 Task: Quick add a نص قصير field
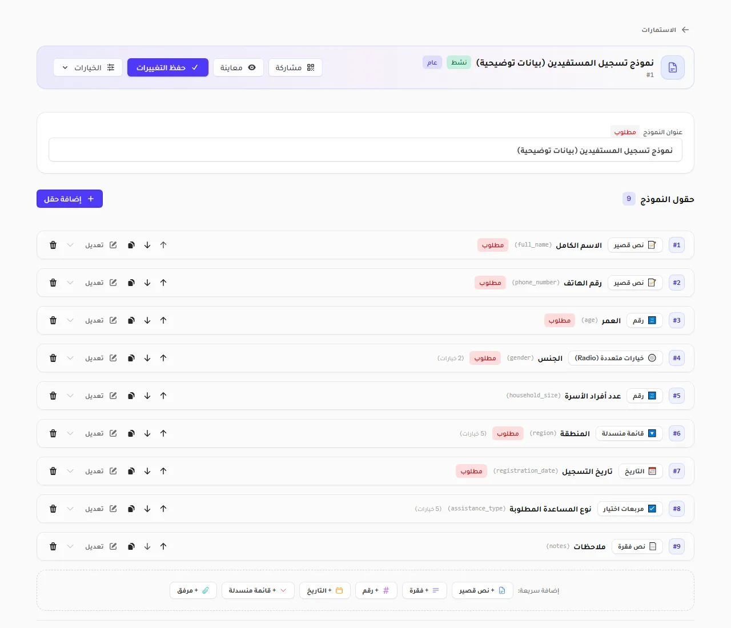pyautogui.click(x=482, y=590)
